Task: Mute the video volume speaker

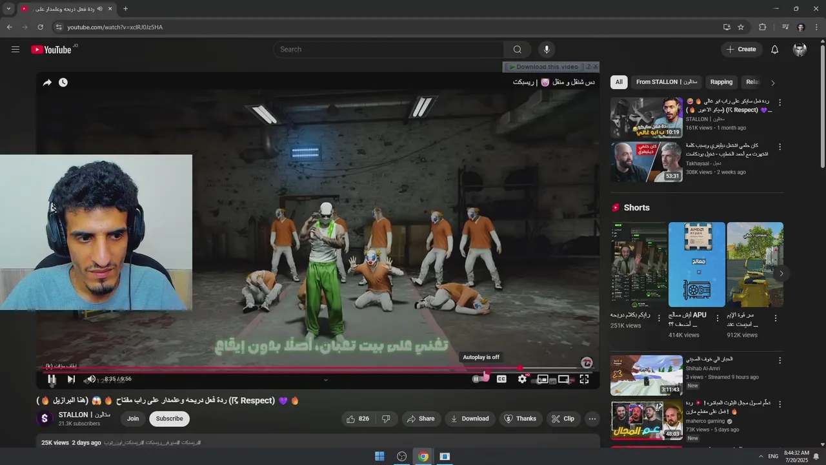Action: point(91,379)
